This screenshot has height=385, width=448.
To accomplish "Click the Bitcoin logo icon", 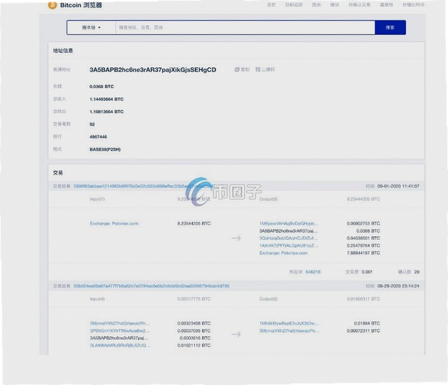I will click(x=52, y=5).
